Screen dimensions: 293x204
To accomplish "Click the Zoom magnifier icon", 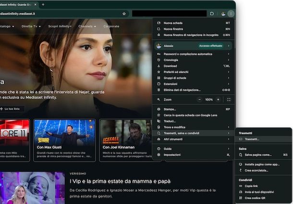I will pyautogui.click(x=159, y=100).
